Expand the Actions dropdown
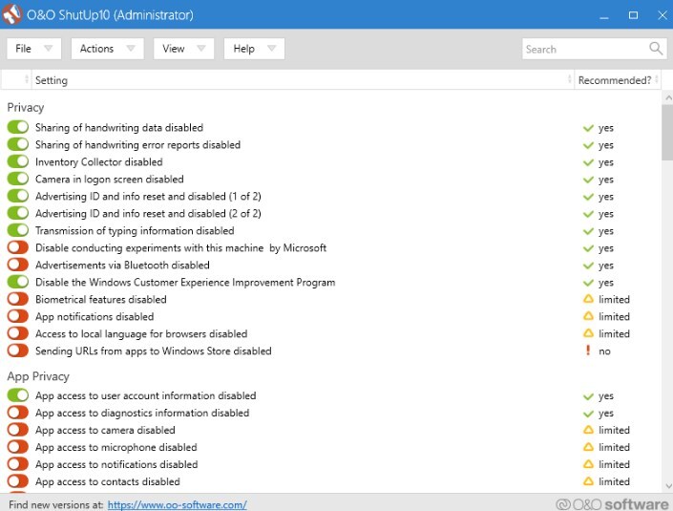673x511 pixels. (107, 49)
